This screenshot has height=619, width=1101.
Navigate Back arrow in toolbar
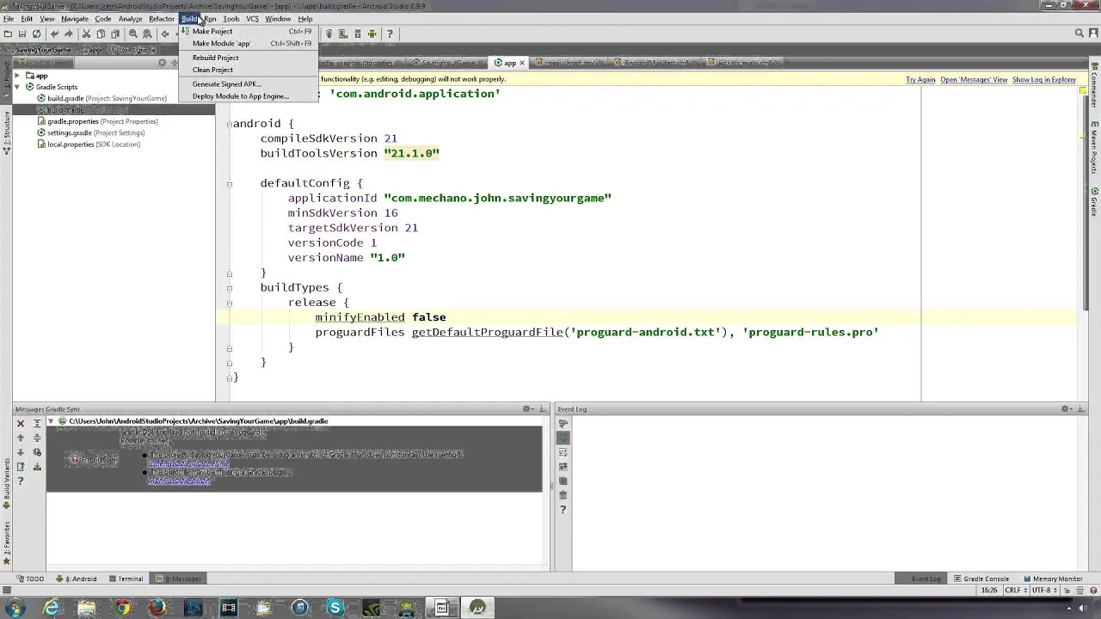(165, 34)
